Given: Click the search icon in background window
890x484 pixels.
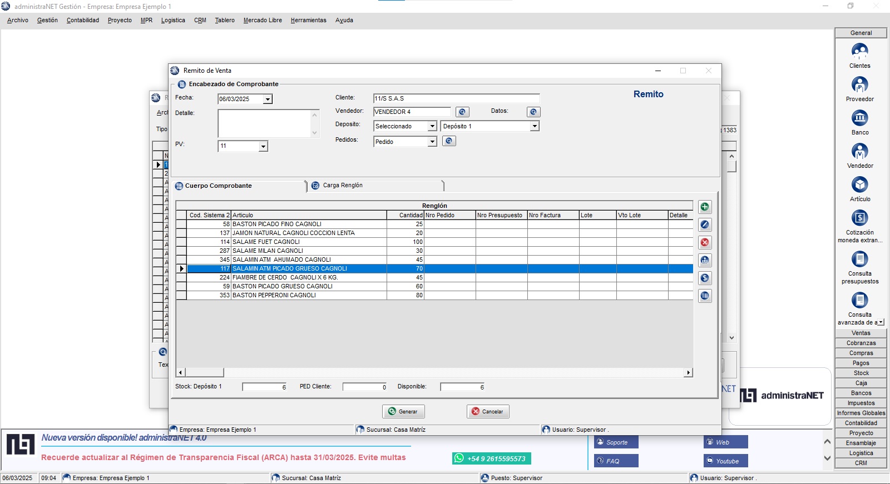Looking at the screenshot, I should (x=163, y=352).
